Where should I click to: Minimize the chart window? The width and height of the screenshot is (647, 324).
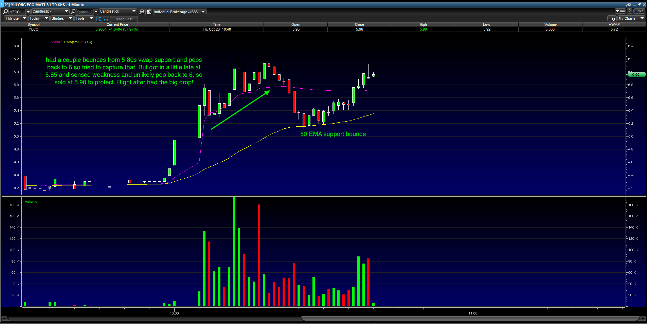[x=634, y=5]
